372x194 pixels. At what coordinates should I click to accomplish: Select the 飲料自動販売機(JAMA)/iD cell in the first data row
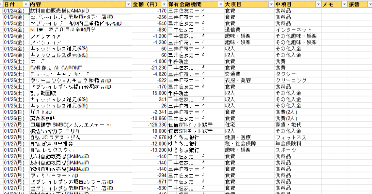tap(81, 11)
